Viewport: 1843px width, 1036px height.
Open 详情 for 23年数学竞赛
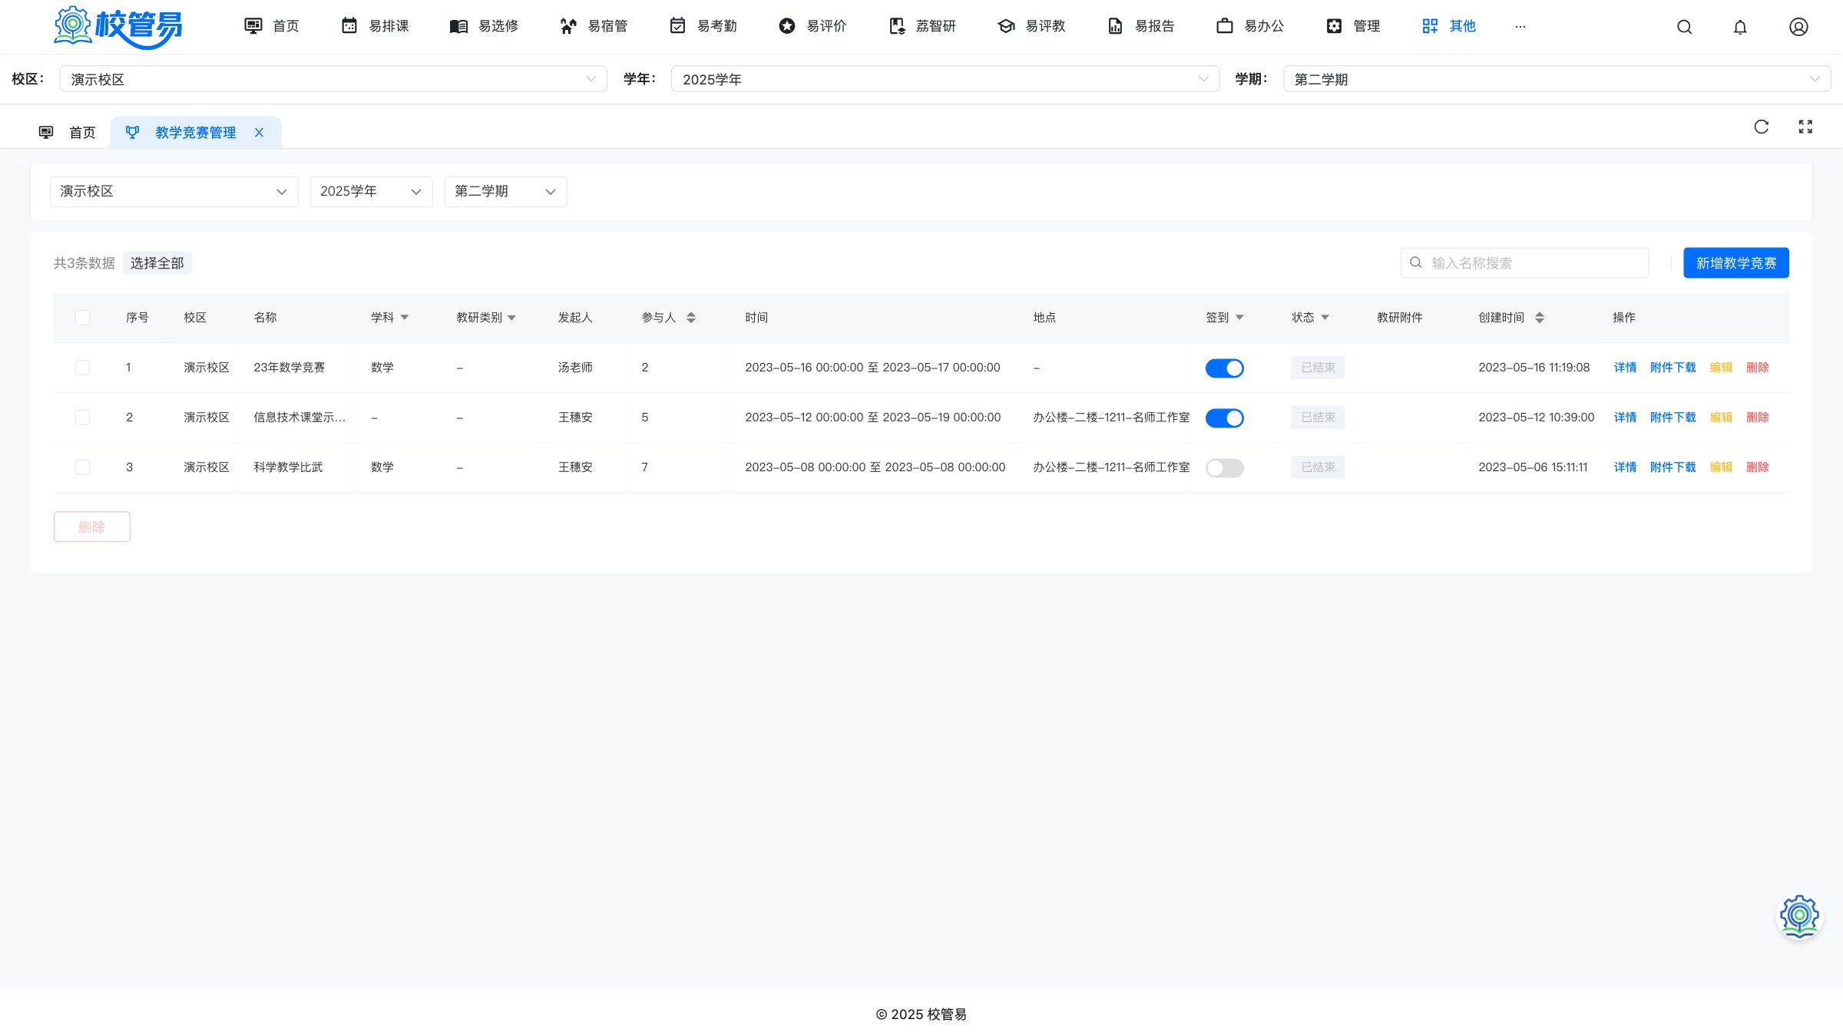pyautogui.click(x=1625, y=368)
